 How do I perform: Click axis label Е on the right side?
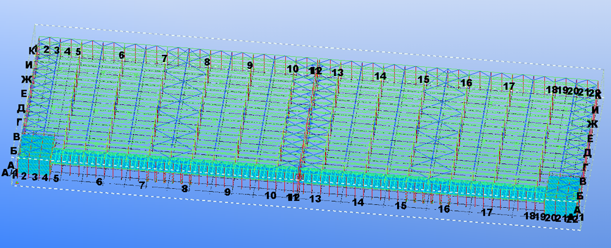tap(590, 138)
